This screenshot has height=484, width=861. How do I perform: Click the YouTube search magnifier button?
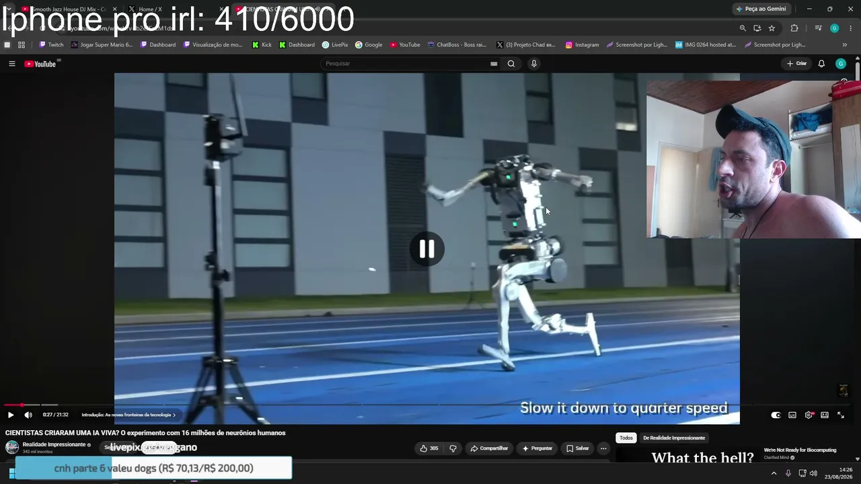pos(511,64)
